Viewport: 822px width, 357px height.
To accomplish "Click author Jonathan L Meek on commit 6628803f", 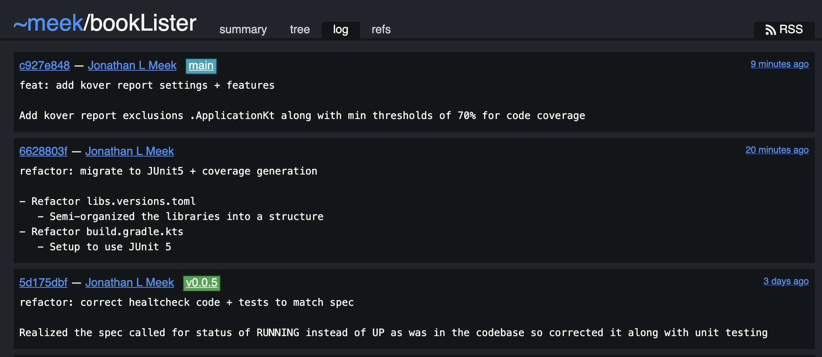I will [130, 151].
